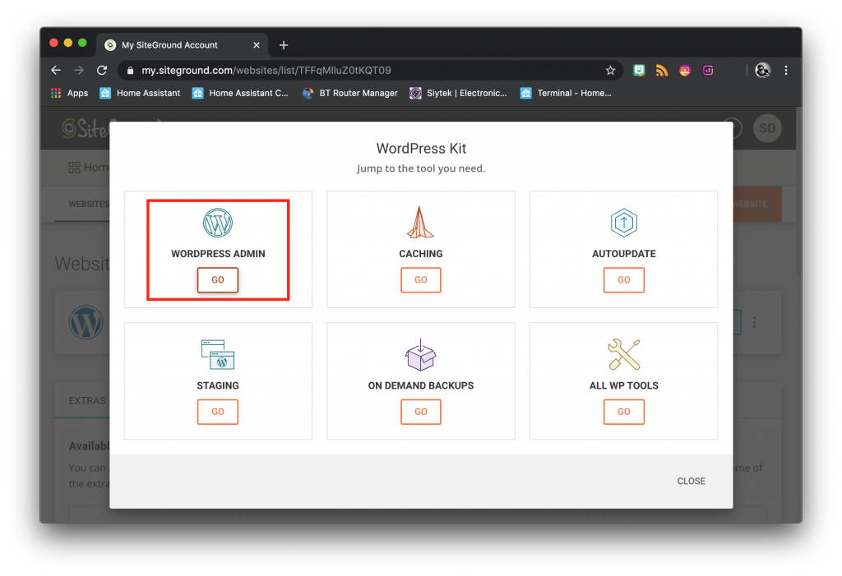This screenshot has height=576, width=842.
Task: Click GO under Caching
Action: click(420, 279)
